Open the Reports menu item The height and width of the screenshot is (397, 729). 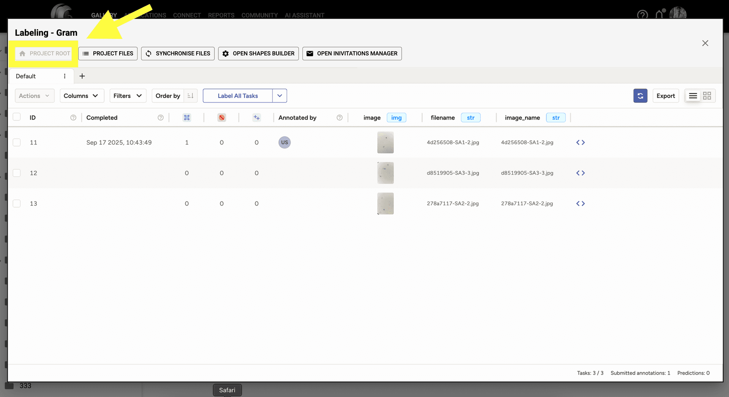(x=221, y=15)
